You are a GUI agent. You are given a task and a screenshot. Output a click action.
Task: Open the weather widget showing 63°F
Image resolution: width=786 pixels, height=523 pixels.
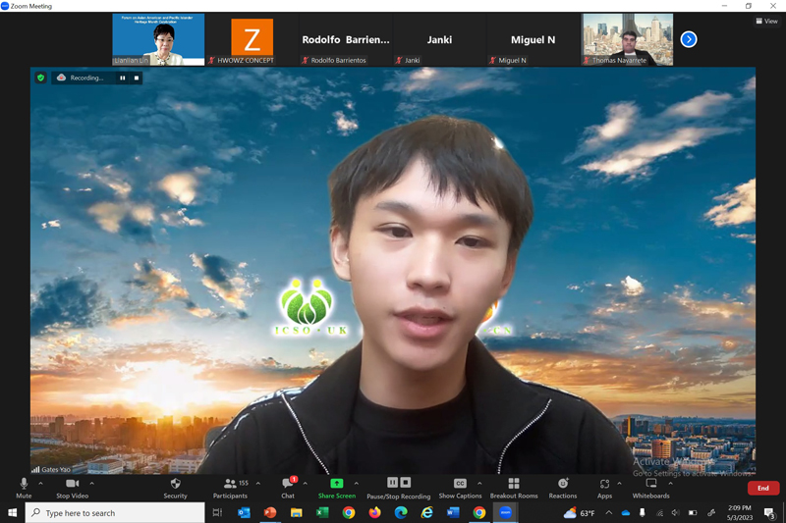click(580, 513)
